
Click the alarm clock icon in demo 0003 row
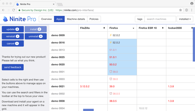[x=111, y=79]
